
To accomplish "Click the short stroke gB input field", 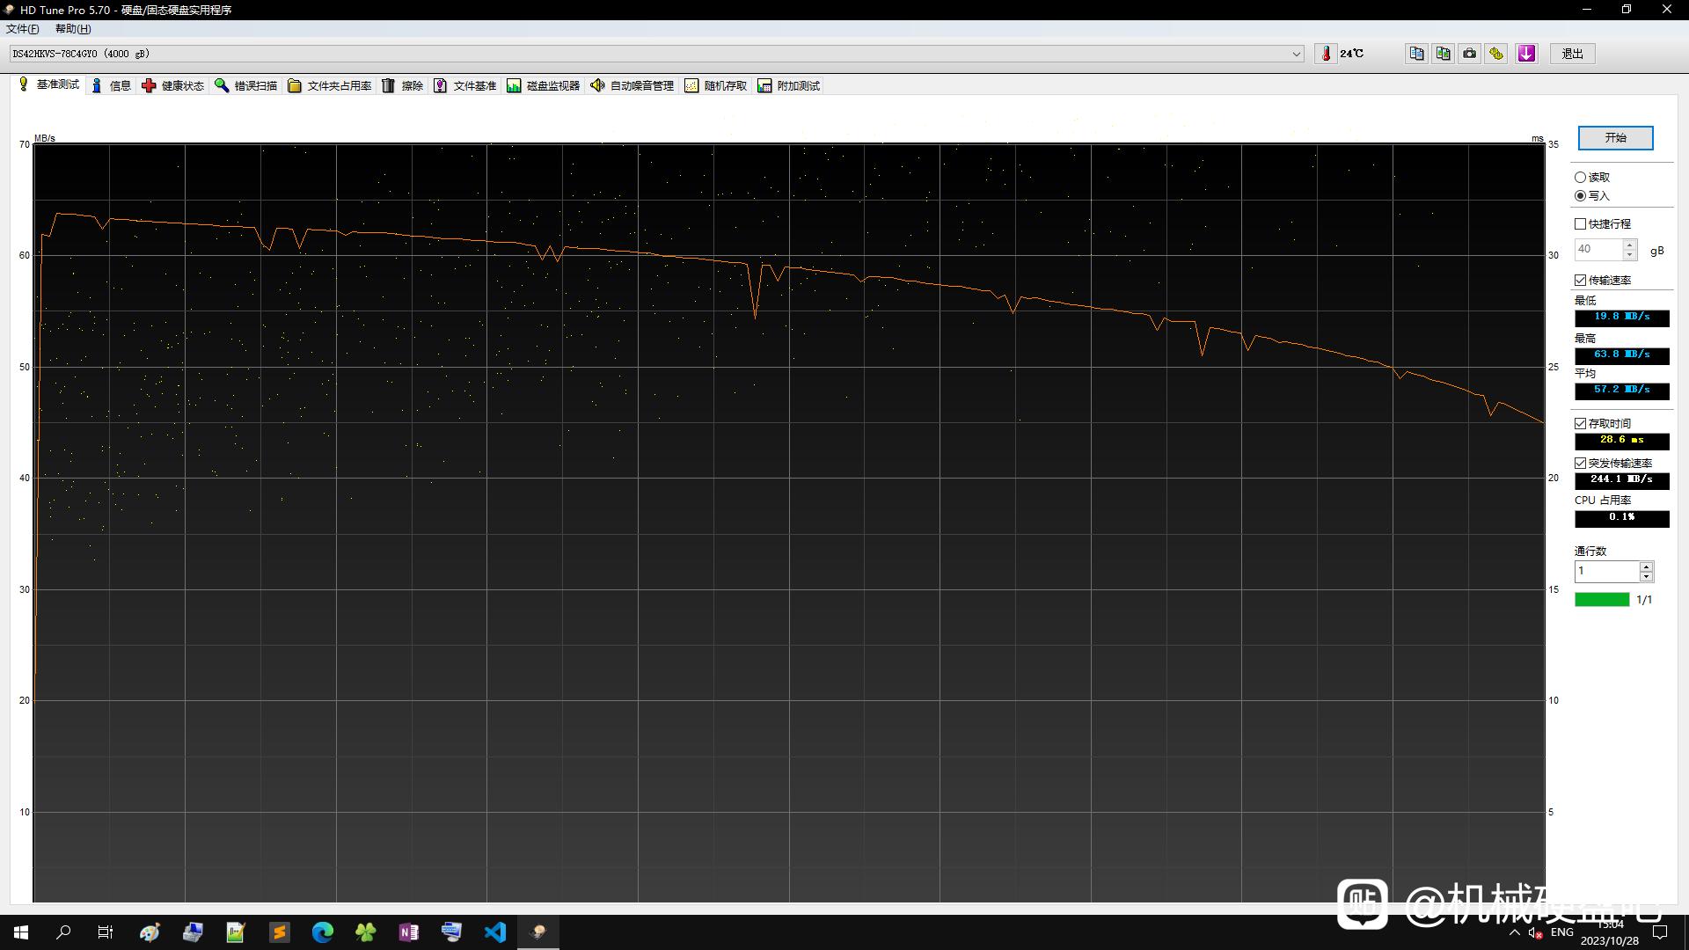I will pos(1598,250).
